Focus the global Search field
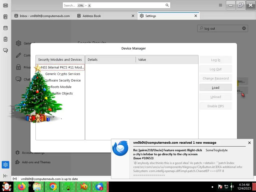This screenshot has width=256, height=192. pos(116,5)
